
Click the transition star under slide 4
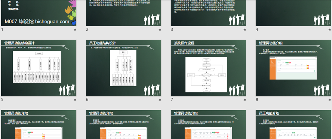(330, 30)
